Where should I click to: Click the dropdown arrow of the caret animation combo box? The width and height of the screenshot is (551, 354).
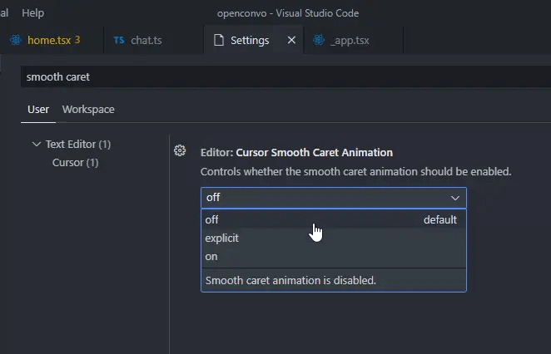pos(455,198)
